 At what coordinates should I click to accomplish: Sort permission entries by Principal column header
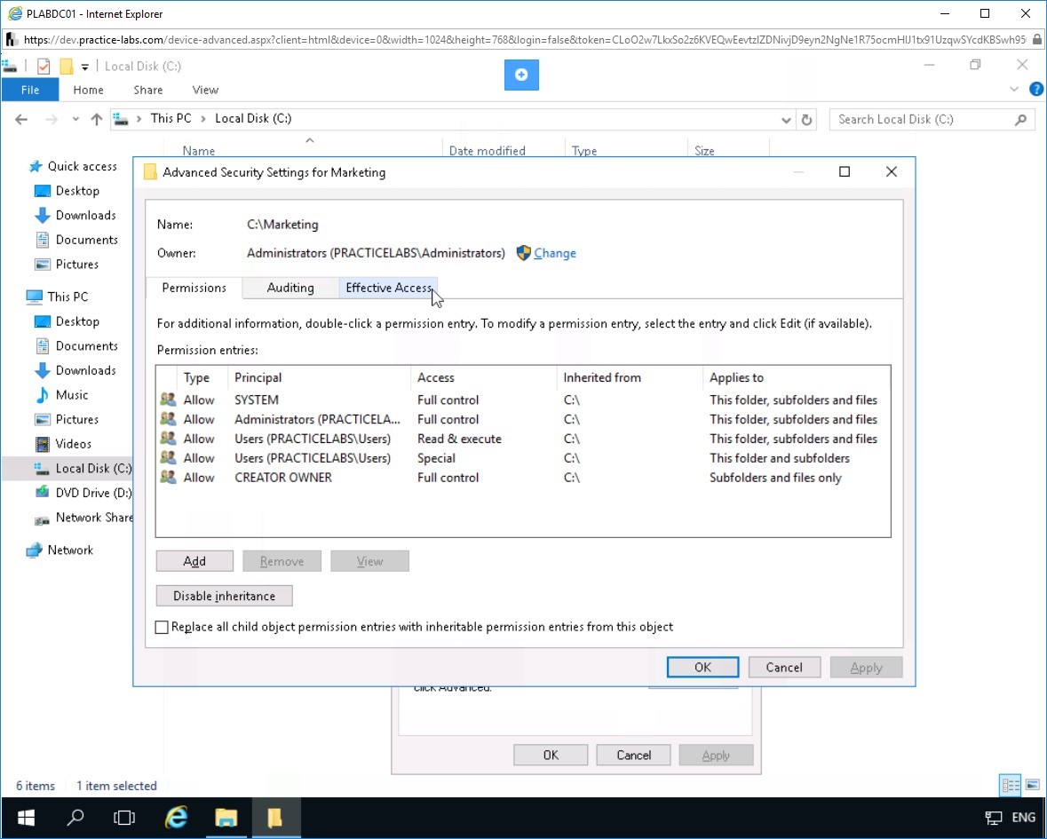pos(320,378)
